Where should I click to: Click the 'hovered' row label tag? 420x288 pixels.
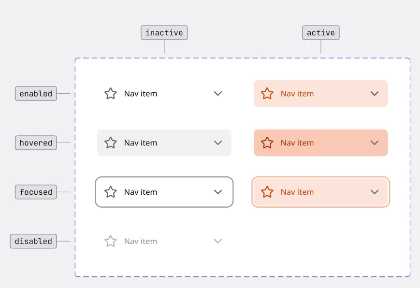coord(36,143)
